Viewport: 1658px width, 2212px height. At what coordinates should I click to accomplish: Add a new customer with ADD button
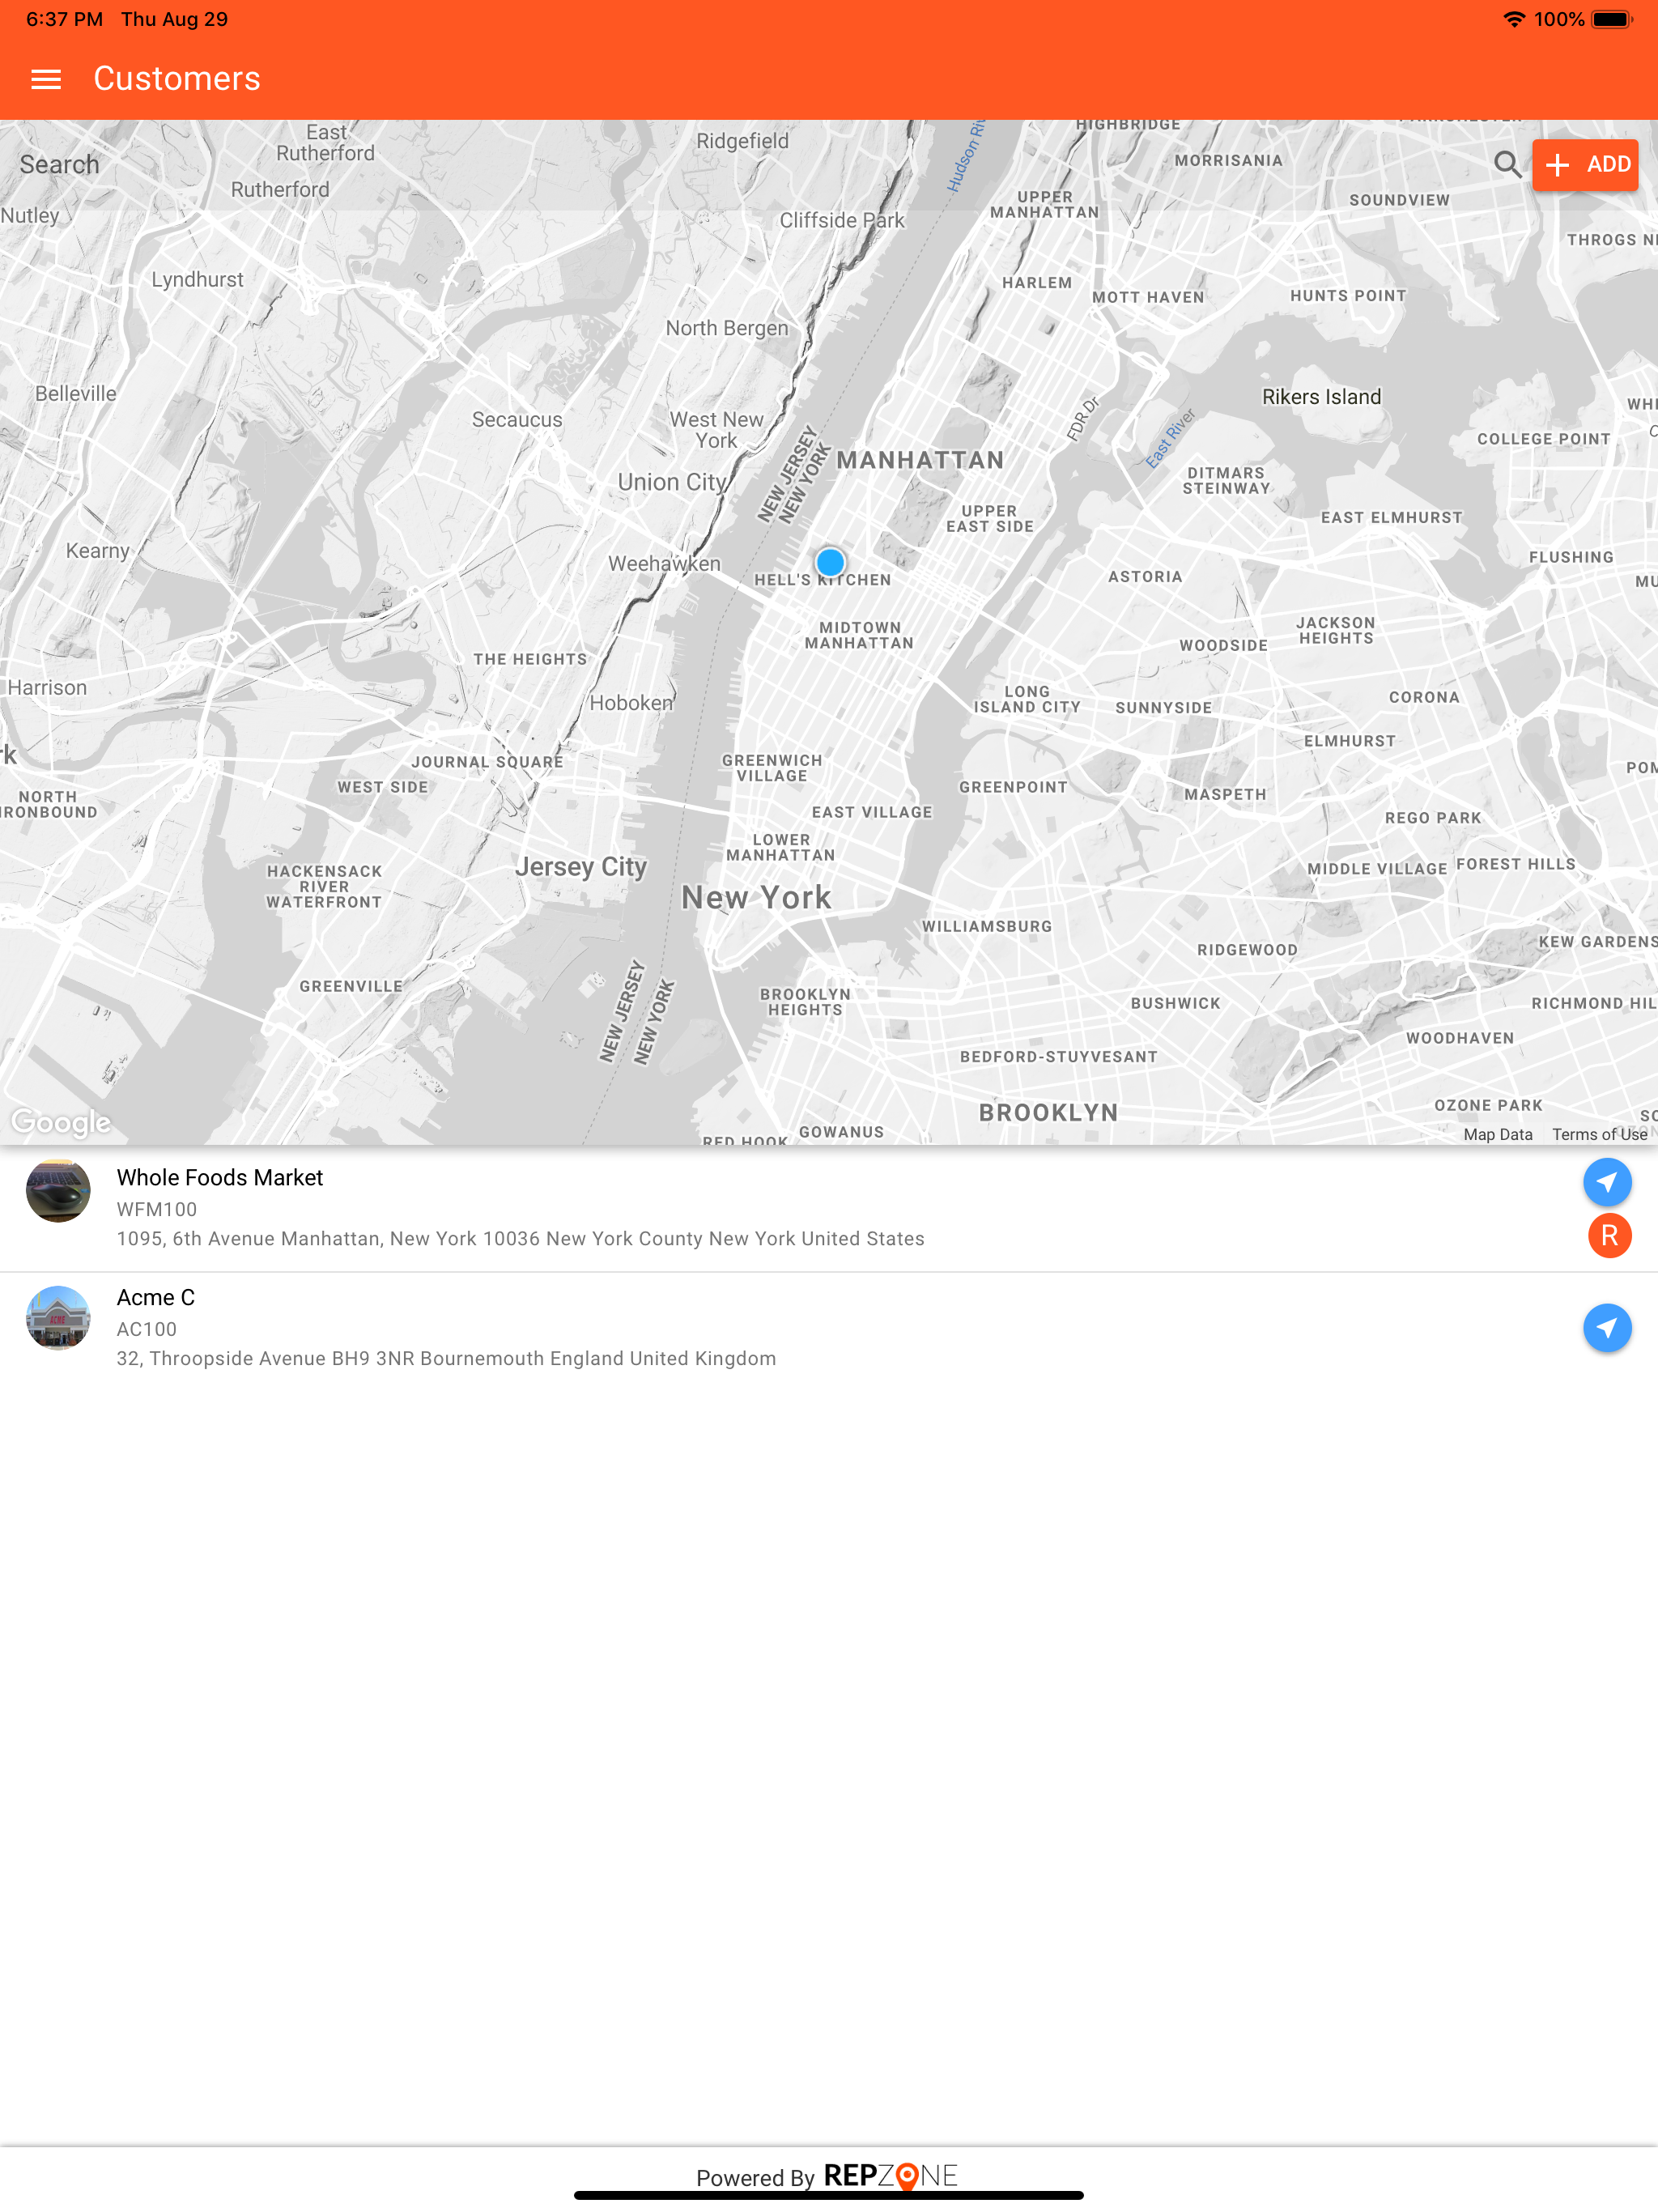point(1585,165)
